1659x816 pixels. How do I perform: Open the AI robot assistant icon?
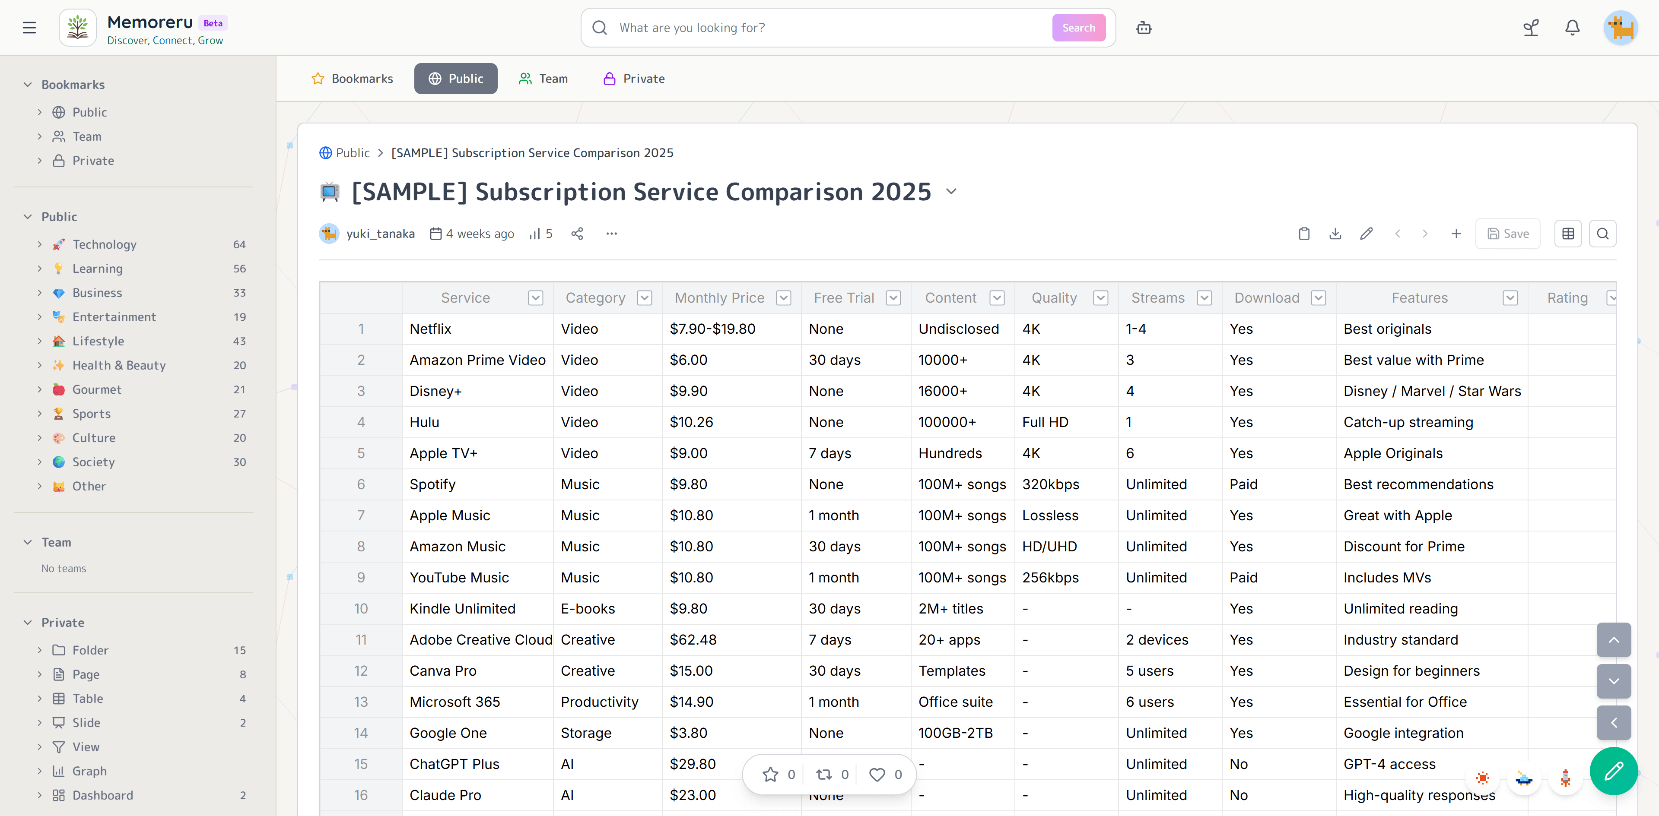1144,28
